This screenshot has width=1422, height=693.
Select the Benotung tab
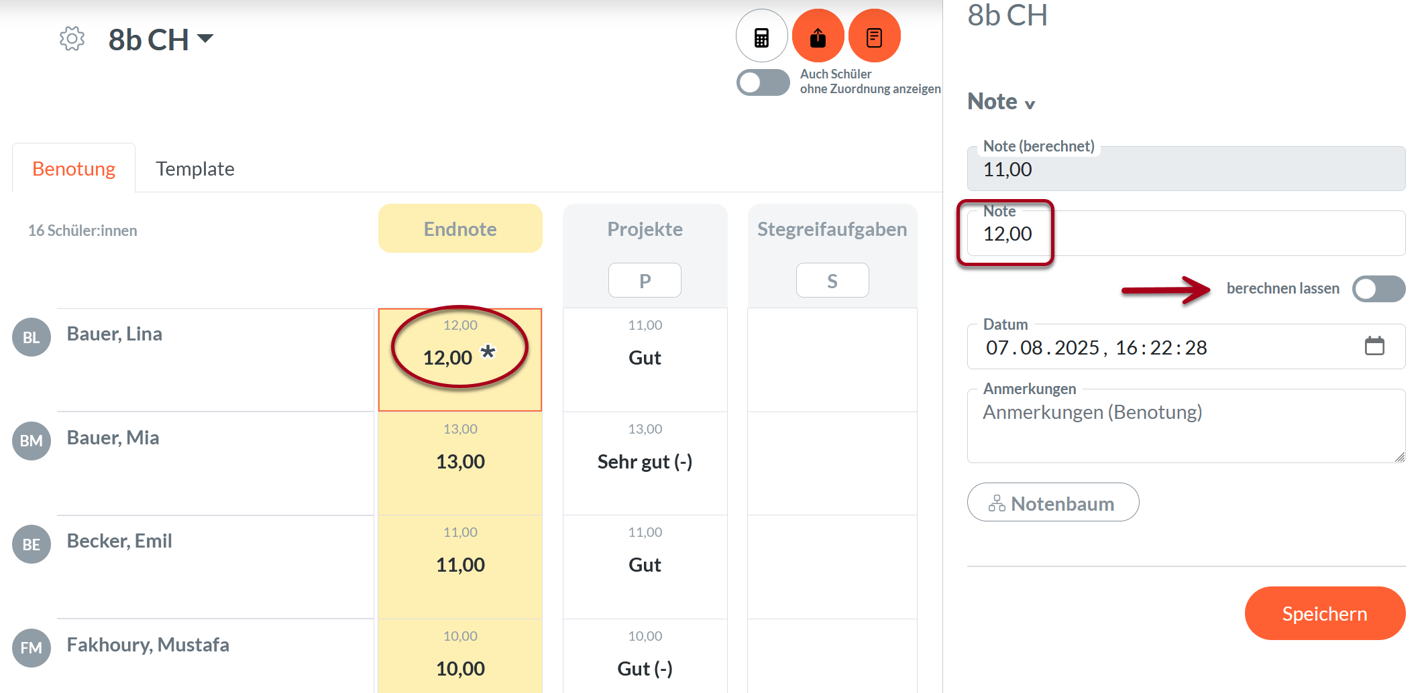(74, 168)
